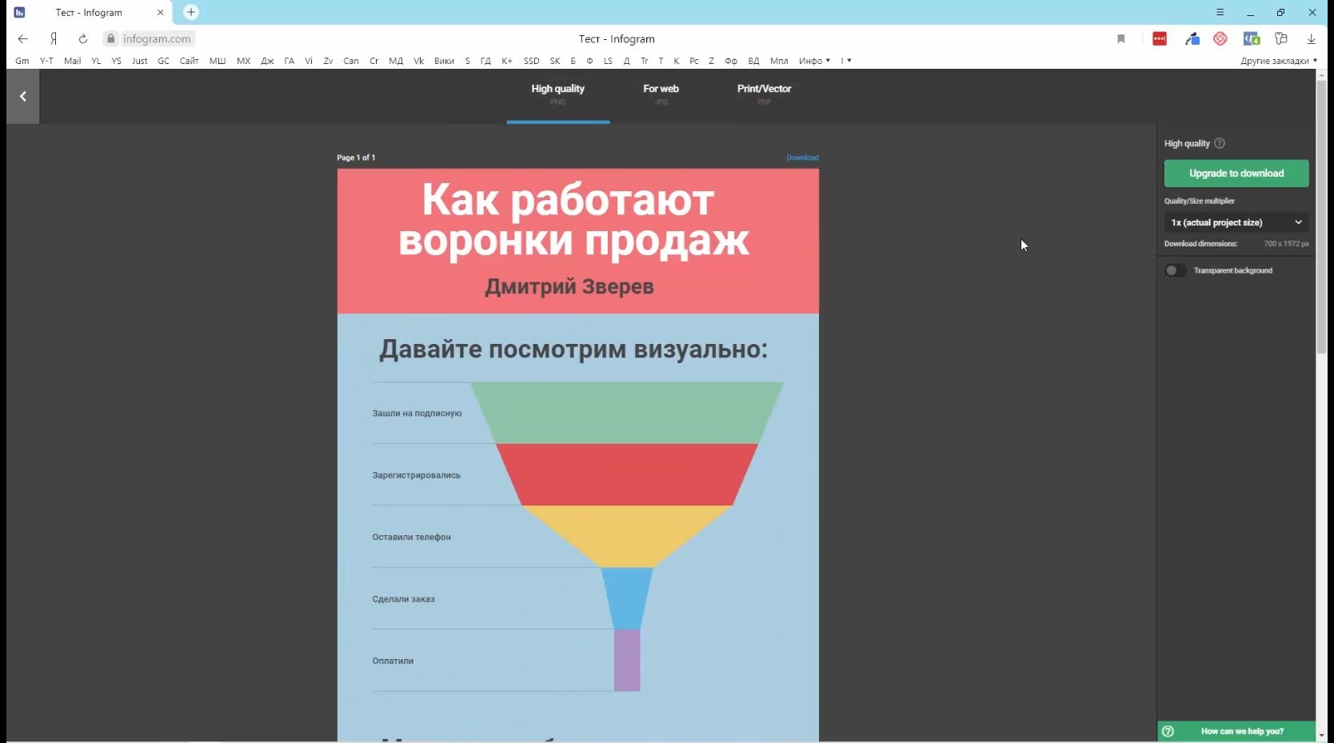Open the Mail bookmark

tap(72, 61)
